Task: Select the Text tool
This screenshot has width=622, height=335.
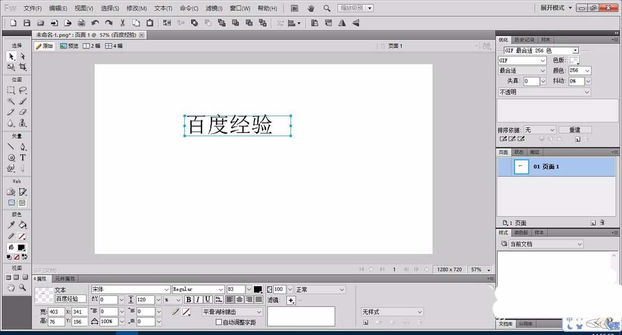Action: [22, 157]
